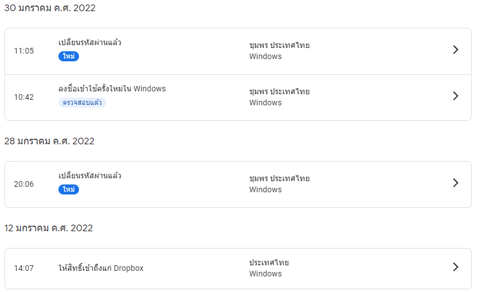Click the 30 มกราคม ค.ศ. 2022 date heading
The width and height of the screenshot is (479, 292).
[50, 8]
